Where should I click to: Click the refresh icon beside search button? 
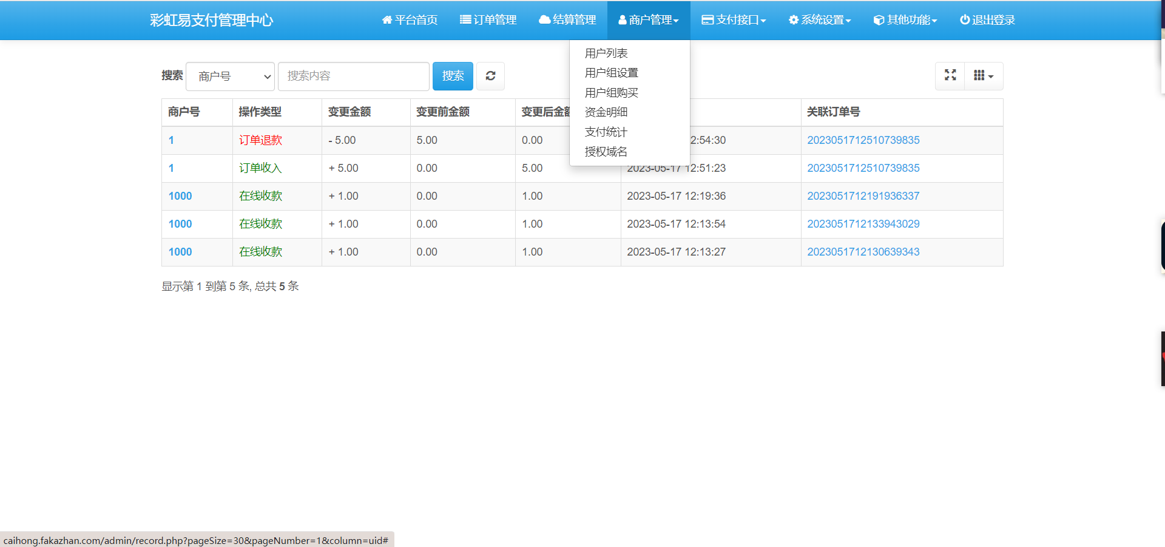click(490, 76)
